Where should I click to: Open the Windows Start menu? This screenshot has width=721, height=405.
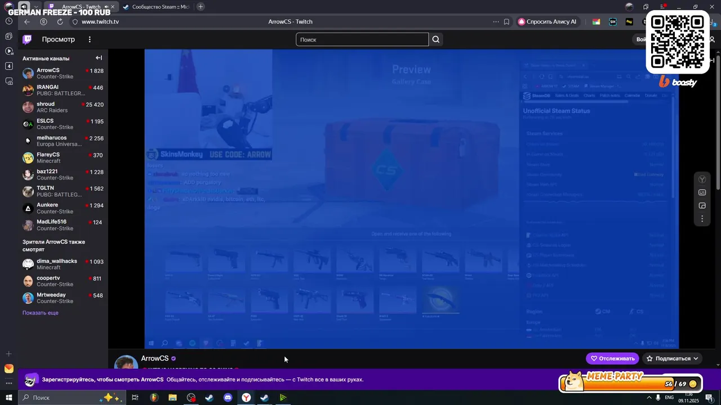(x=8, y=398)
